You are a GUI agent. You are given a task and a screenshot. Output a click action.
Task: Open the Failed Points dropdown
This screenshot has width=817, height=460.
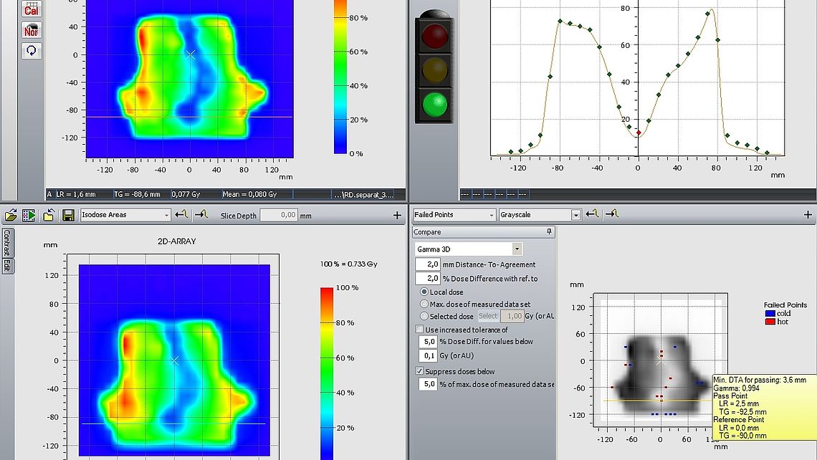[x=491, y=214]
